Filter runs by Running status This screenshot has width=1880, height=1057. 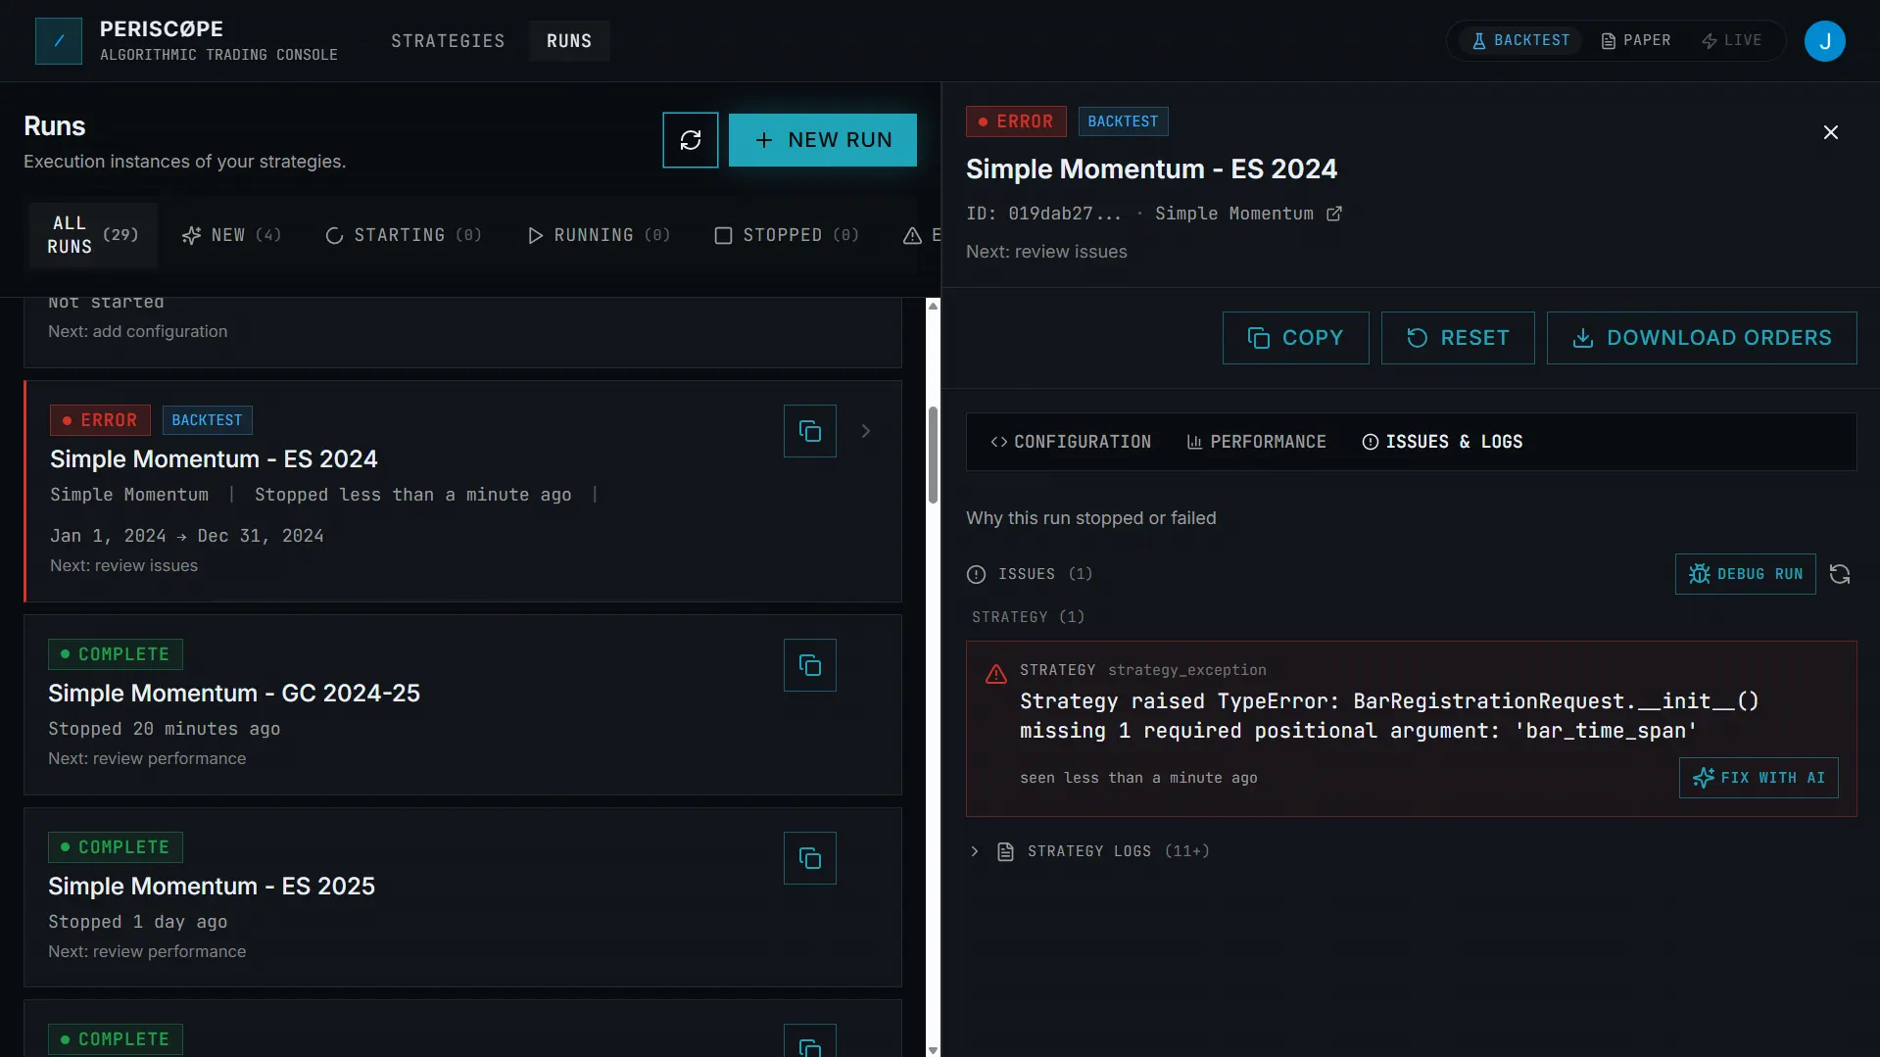[598, 235]
